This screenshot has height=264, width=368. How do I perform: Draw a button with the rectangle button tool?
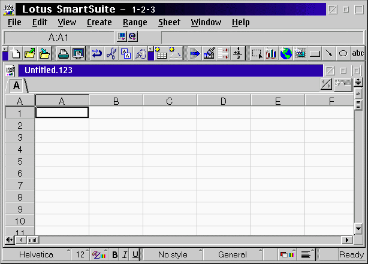coord(315,53)
